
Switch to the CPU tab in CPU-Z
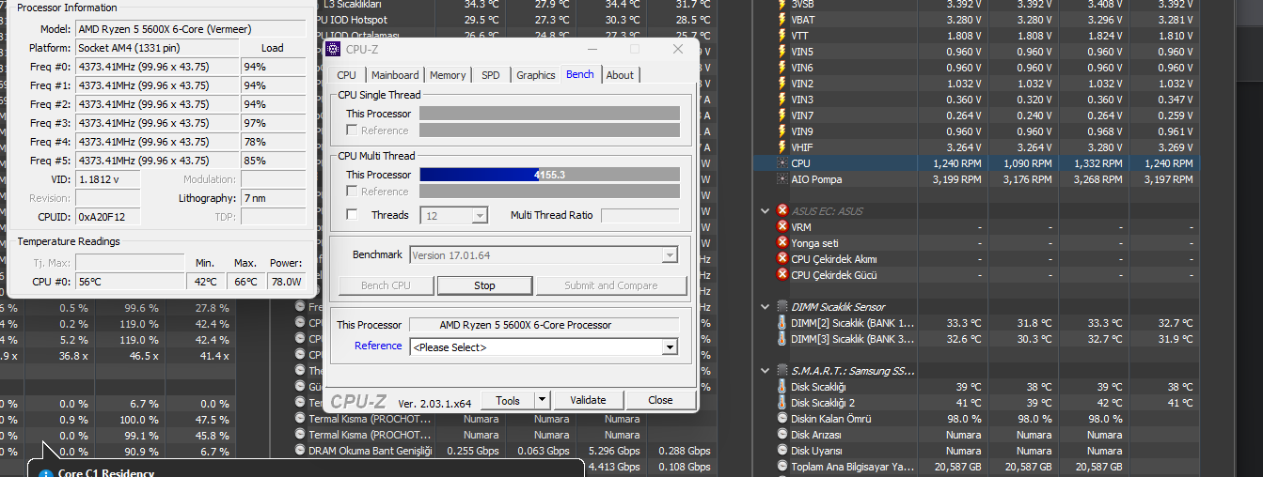point(346,75)
